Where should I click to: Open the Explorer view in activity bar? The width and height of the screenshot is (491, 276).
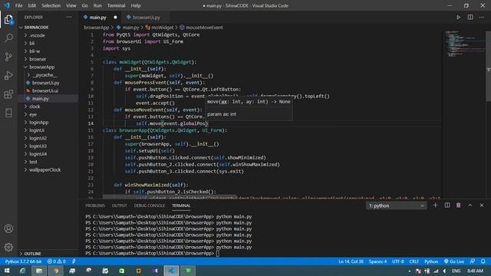tap(8, 20)
